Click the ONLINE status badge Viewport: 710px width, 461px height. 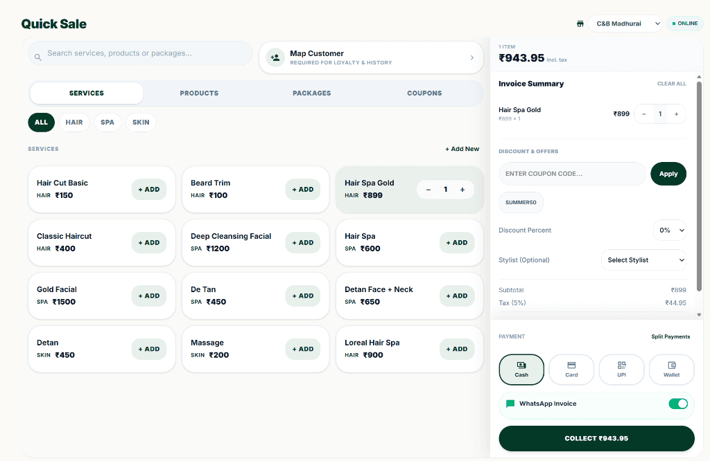coord(684,24)
